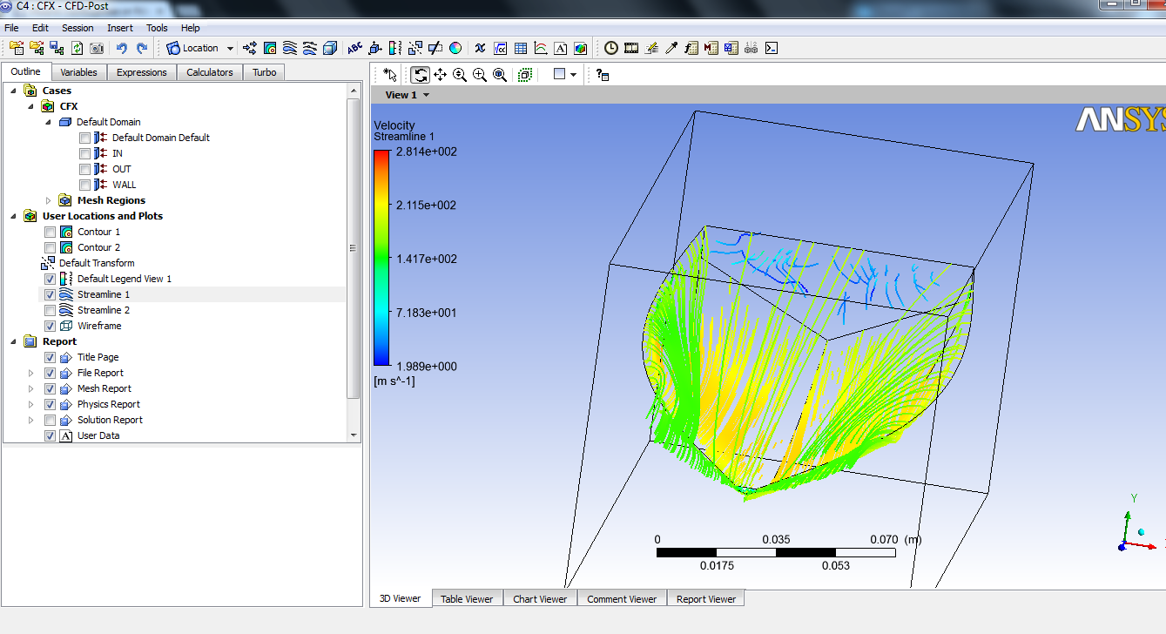Insert a Text label (ABC icon)
Image resolution: width=1166 pixels, height=634 pixels.
tap(354, 48)
